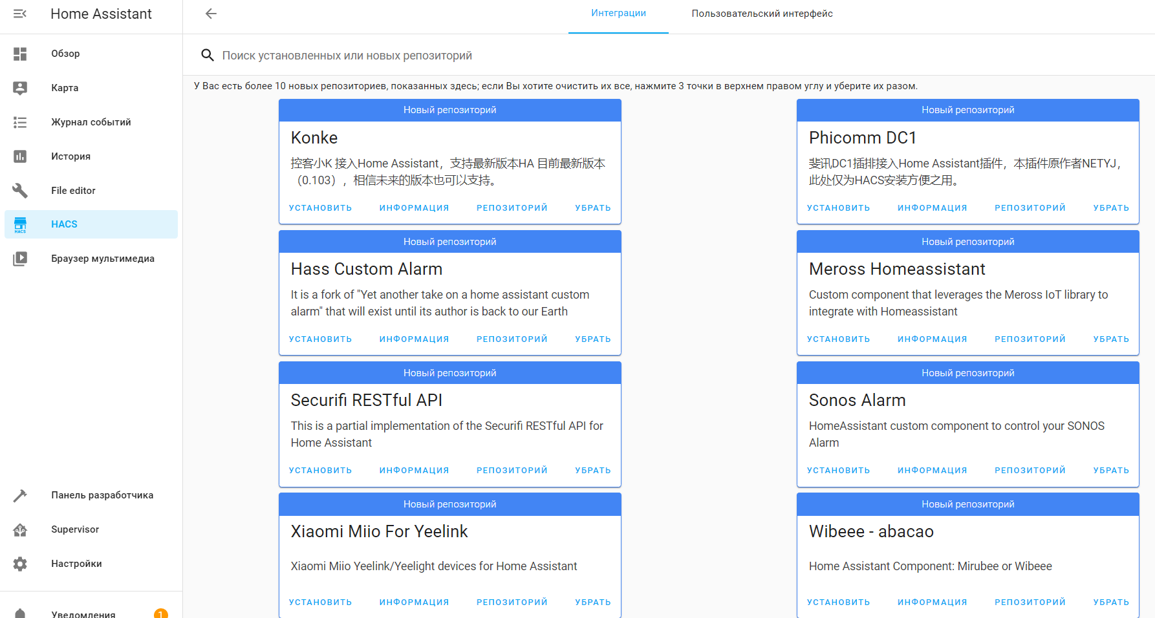The height and width of the screenshot is (618, 1155).
Task: Click the Developer tools hammer icon
Action: point(20,495)
